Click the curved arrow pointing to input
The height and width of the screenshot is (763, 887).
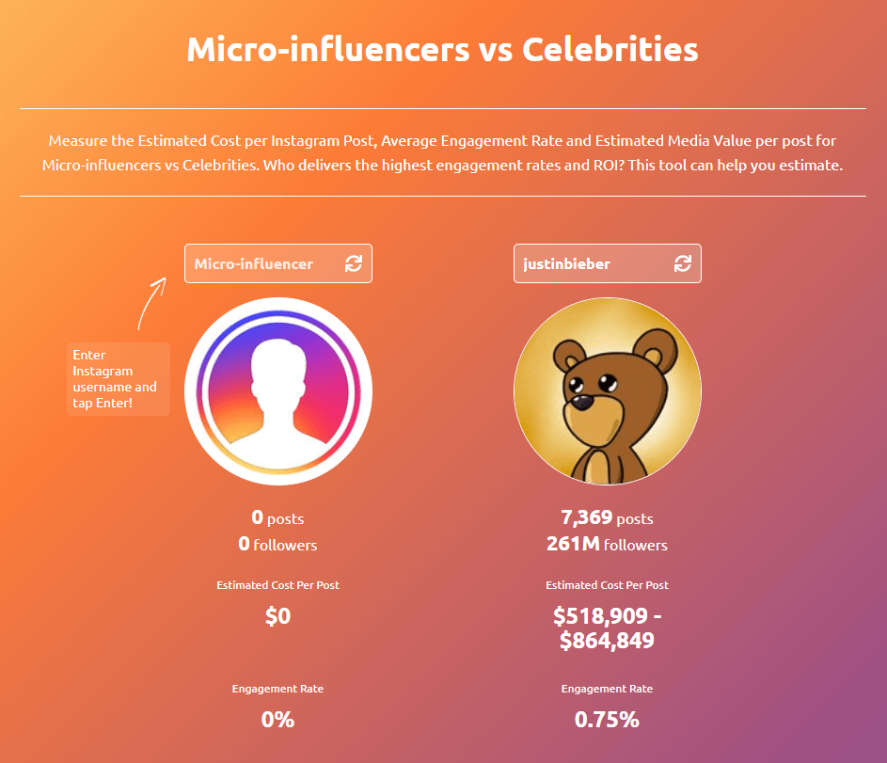[150, 301]
